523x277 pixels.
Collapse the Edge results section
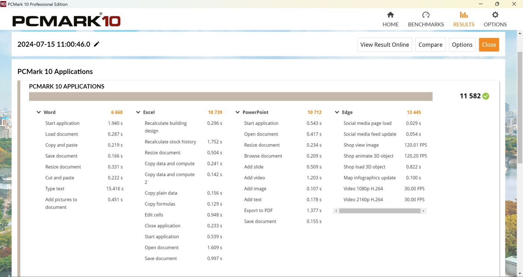(x=337, y=112)
